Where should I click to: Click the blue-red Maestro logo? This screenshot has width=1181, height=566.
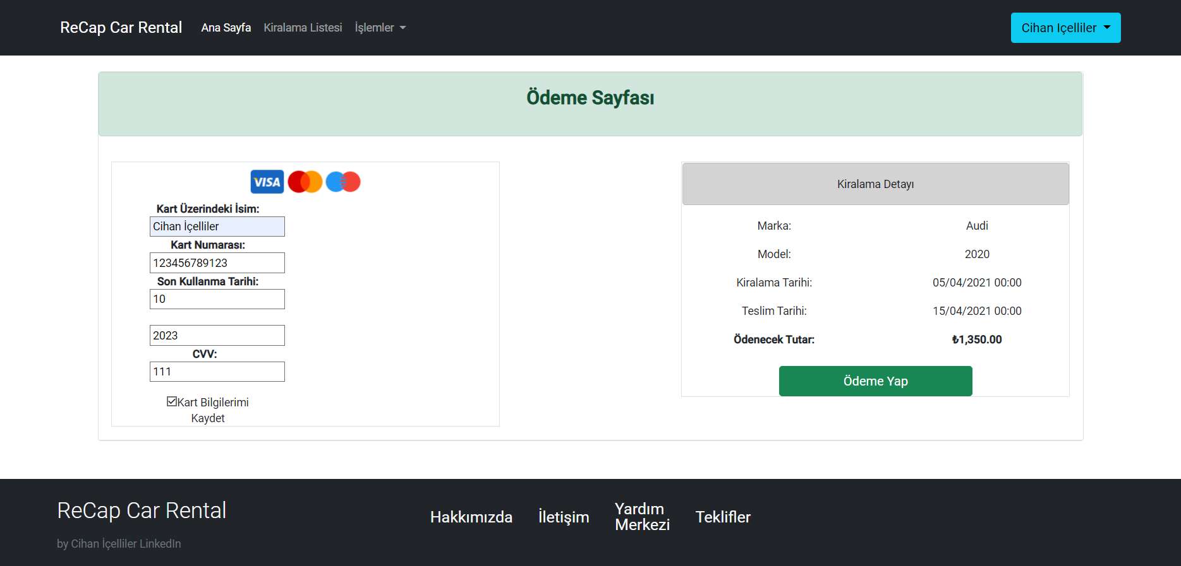343,182
